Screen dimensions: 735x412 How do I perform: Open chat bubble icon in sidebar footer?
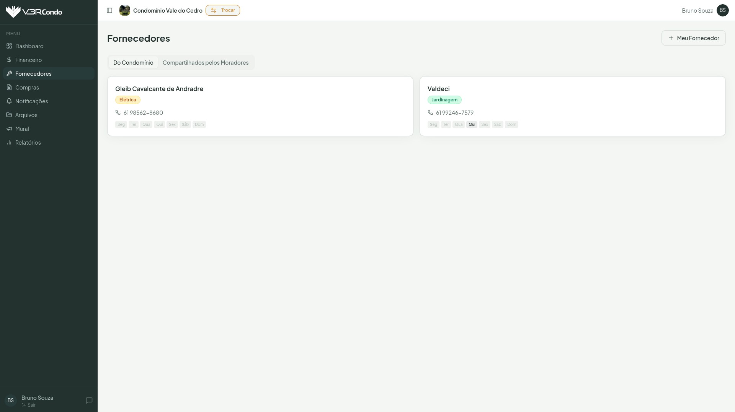[x=89, y=400]
